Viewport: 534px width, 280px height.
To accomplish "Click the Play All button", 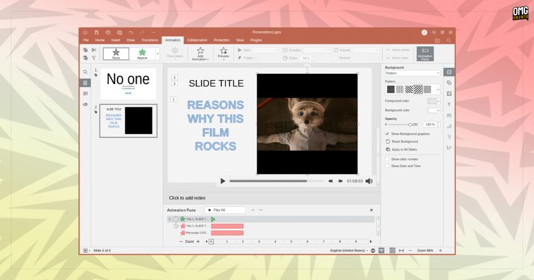I will [x=225, y=210].
